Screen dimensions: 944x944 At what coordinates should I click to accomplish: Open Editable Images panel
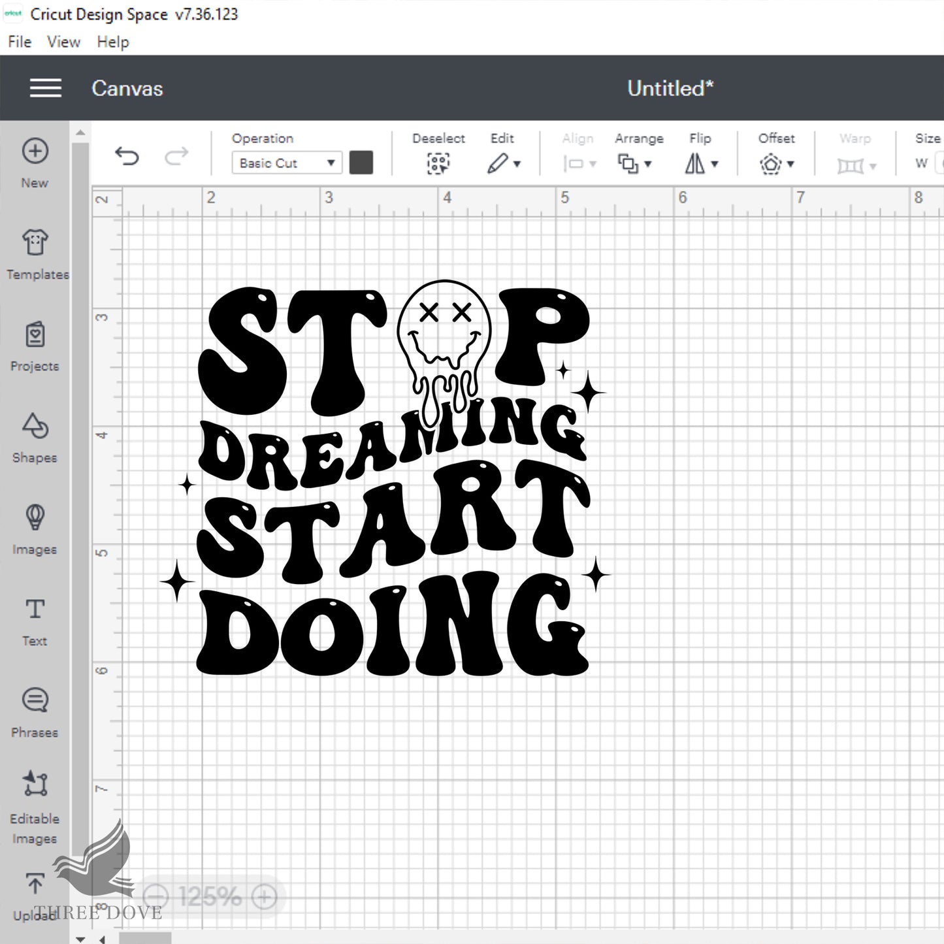[x=35, y=809]
